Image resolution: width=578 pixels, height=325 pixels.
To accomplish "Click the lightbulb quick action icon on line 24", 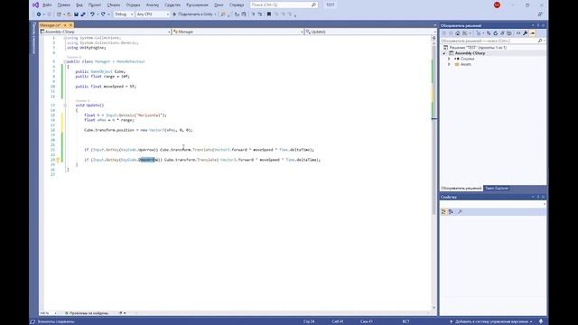I will coord(58,160).
